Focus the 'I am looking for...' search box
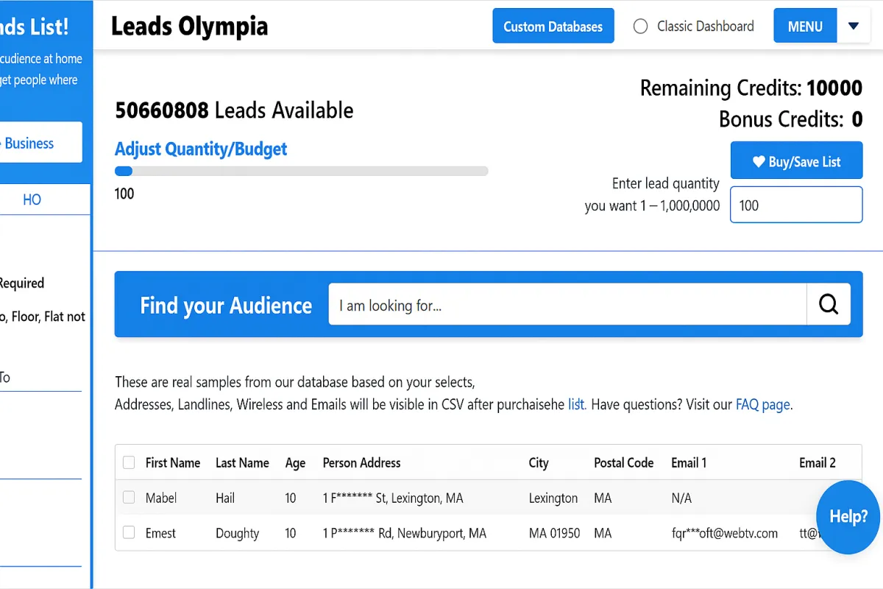This screenshot has width=883, height=589. (567, 305)
